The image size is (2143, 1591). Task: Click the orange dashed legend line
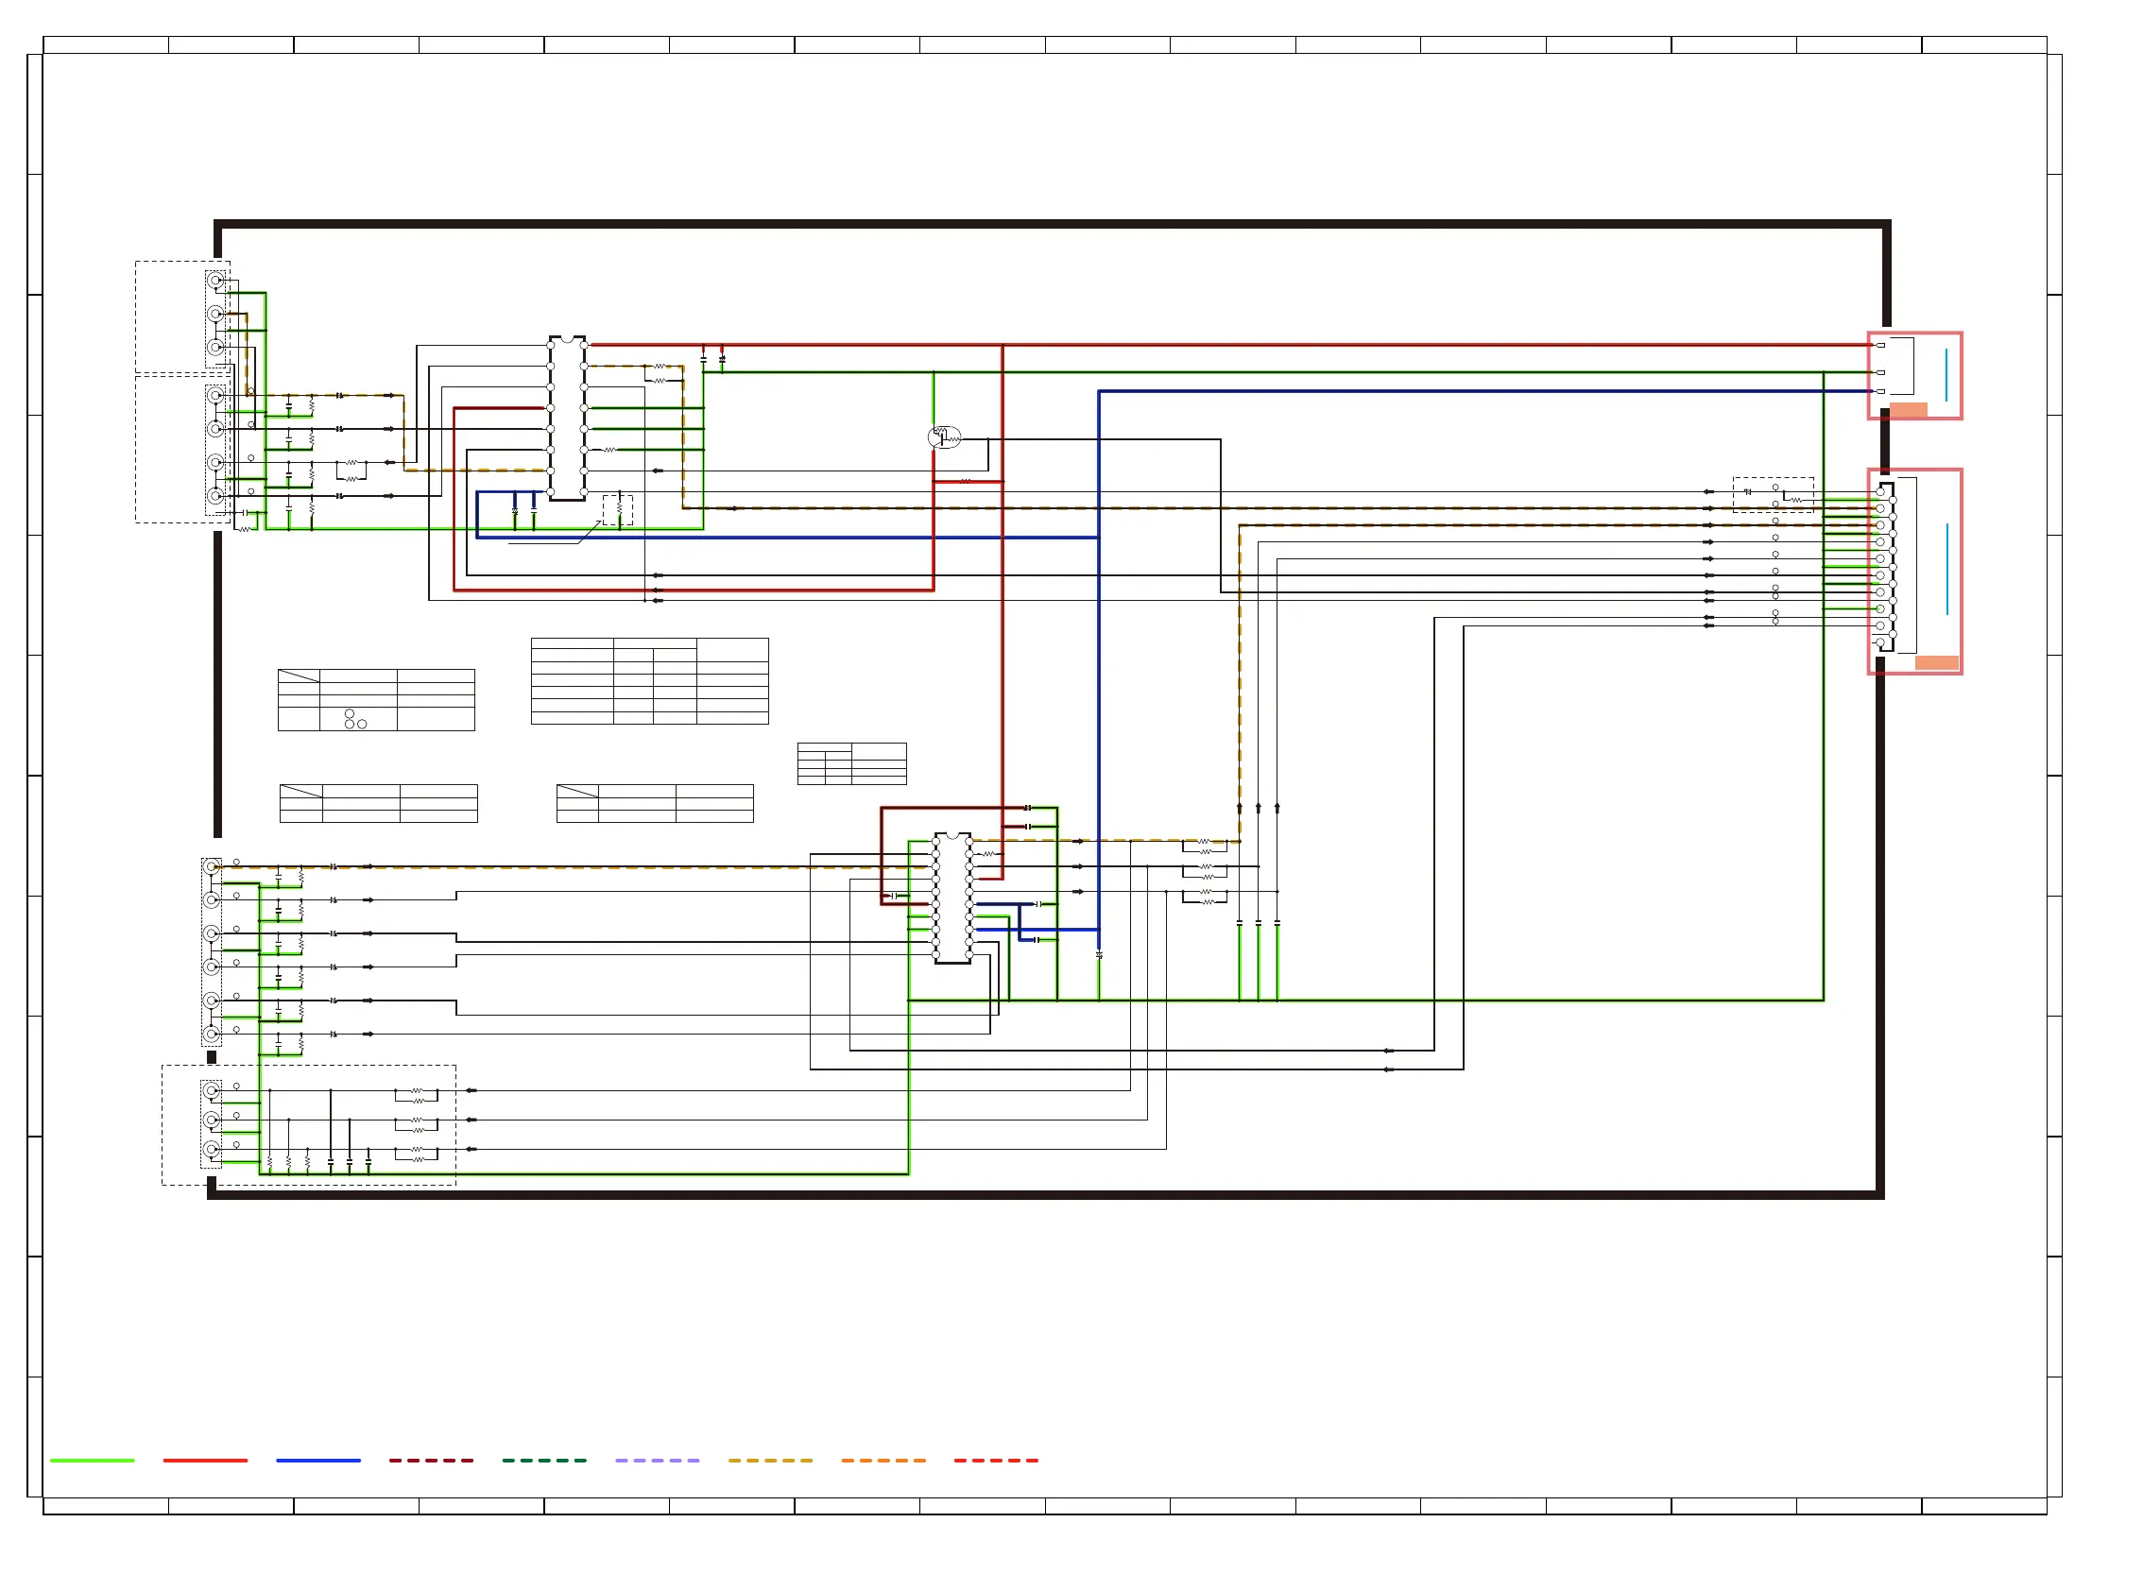click(883, 1461)
